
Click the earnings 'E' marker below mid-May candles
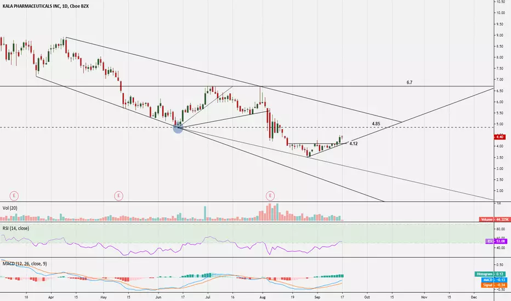coord(118,196)
